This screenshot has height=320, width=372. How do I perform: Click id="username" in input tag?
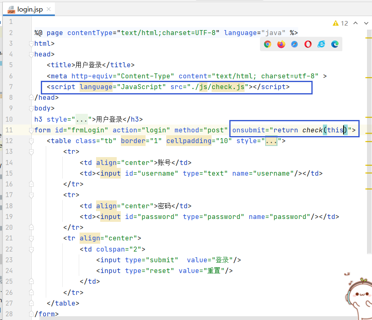point(152,174)
